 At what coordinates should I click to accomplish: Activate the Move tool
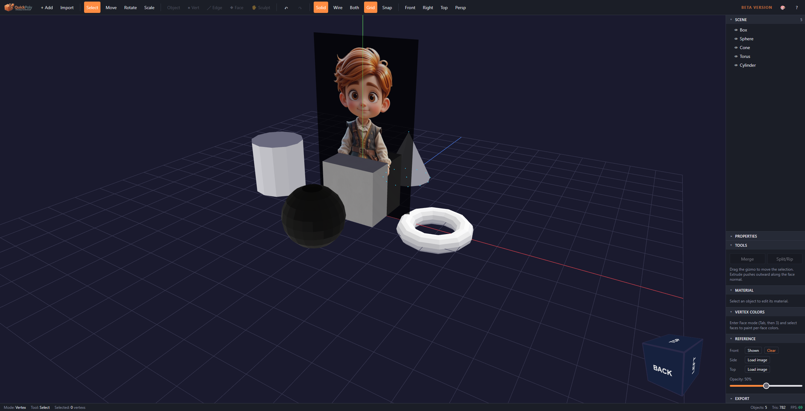click(111, 8)
